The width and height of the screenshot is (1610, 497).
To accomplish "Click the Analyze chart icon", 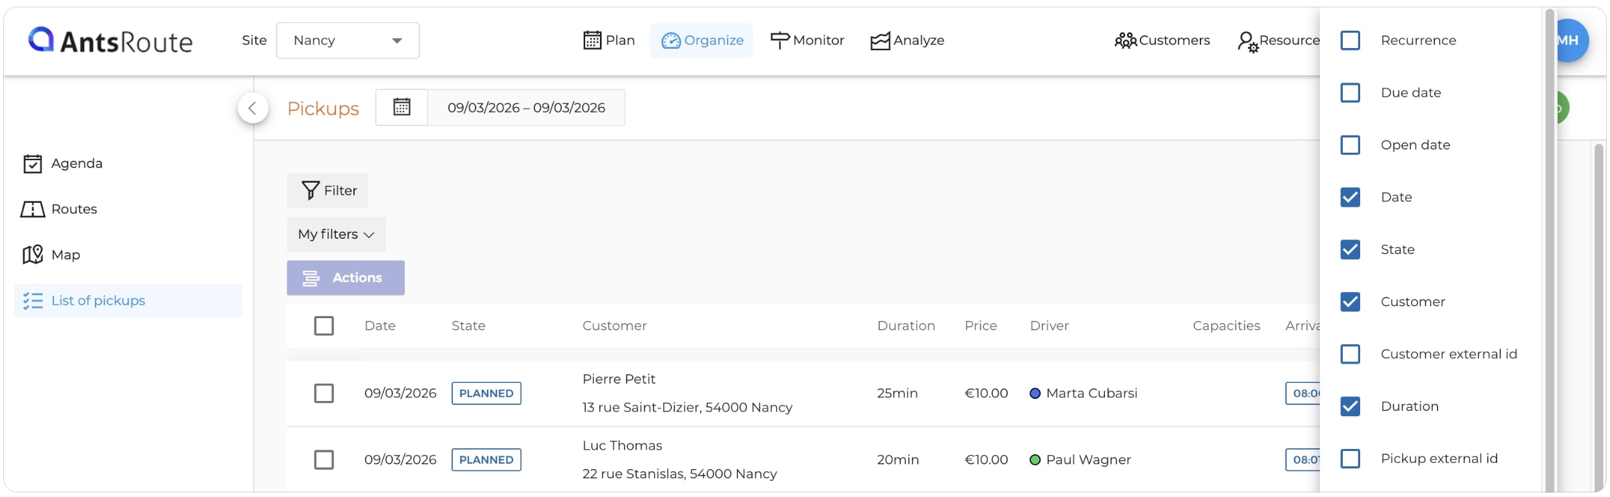I will click(880, 41).
